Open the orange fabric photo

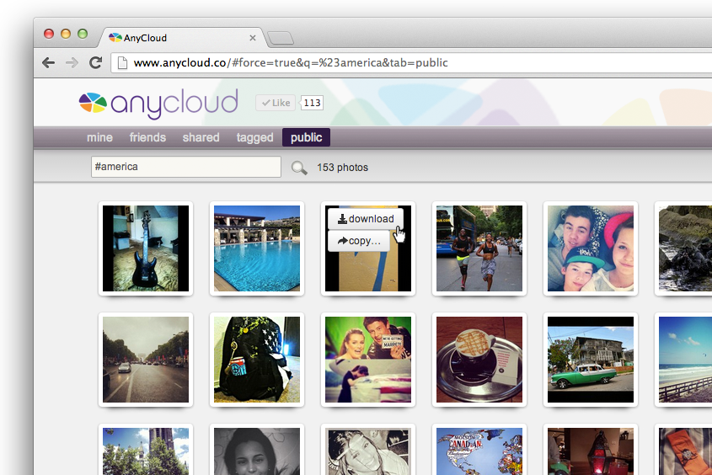pyautogui.click(x=685, y=451)
